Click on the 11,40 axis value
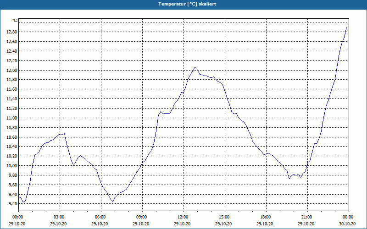 (12, 99)
